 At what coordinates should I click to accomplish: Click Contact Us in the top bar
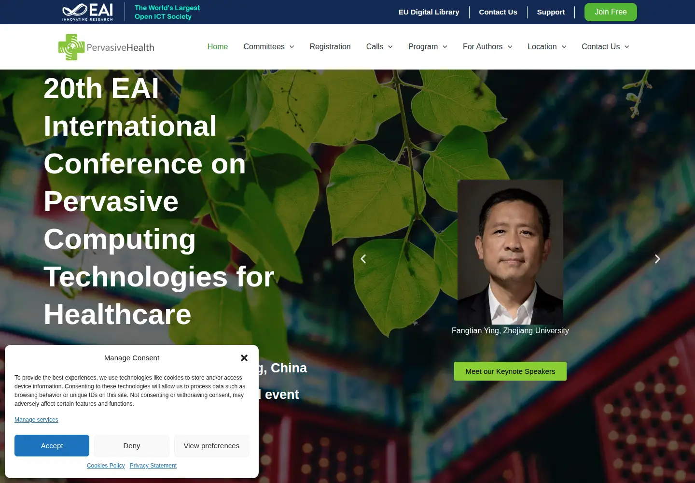click(498, 12)
